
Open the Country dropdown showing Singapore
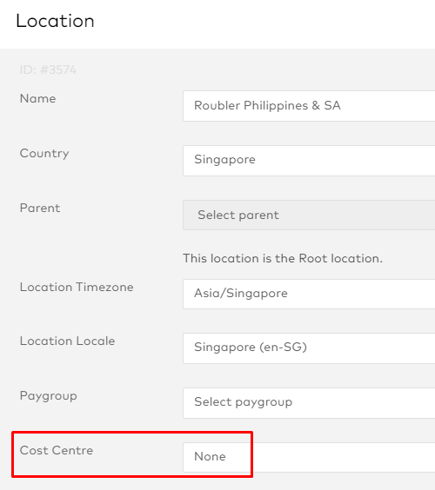coord(309,161)
